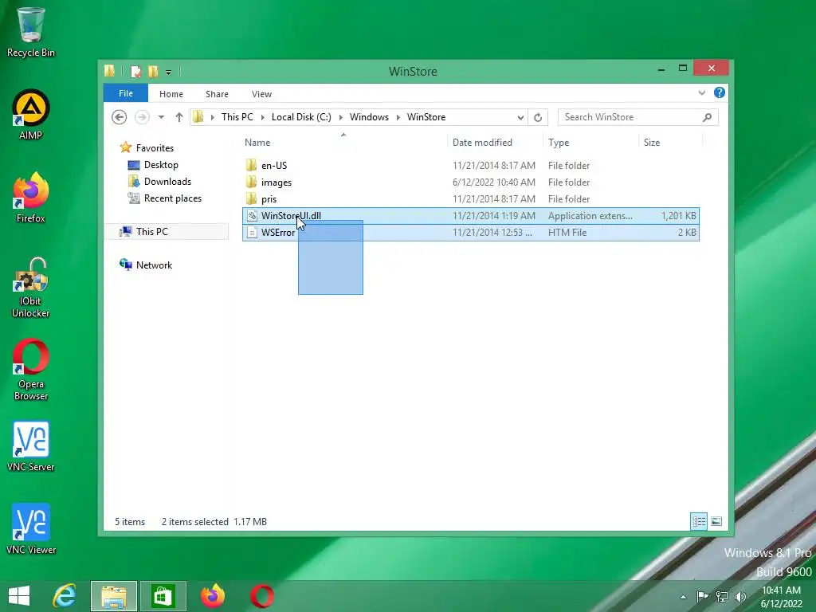Open the network tray icon
This screenshot has width=816, height=612.
click(x=722, y=596)
